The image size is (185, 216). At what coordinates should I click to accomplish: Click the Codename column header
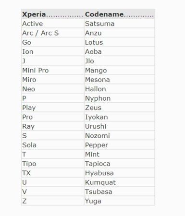pyautogui.click(x=119, y=14)
